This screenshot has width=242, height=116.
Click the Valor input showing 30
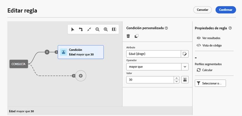150,80
